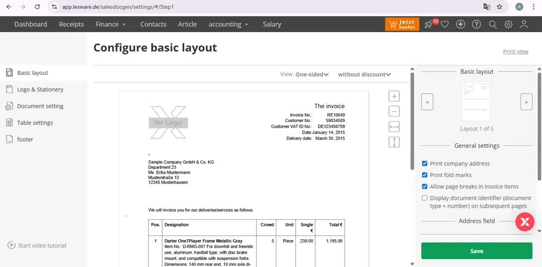Enable Display document identifier on subsequent pages
Viewport: 542px width, 267px height.
point(425,198)
